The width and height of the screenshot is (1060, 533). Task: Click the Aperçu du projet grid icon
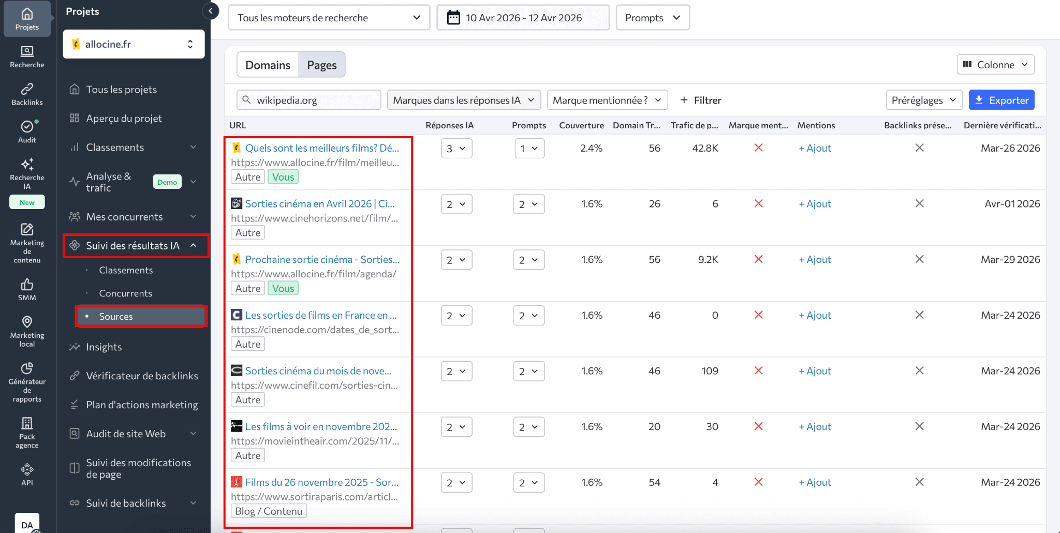[75, 119]
